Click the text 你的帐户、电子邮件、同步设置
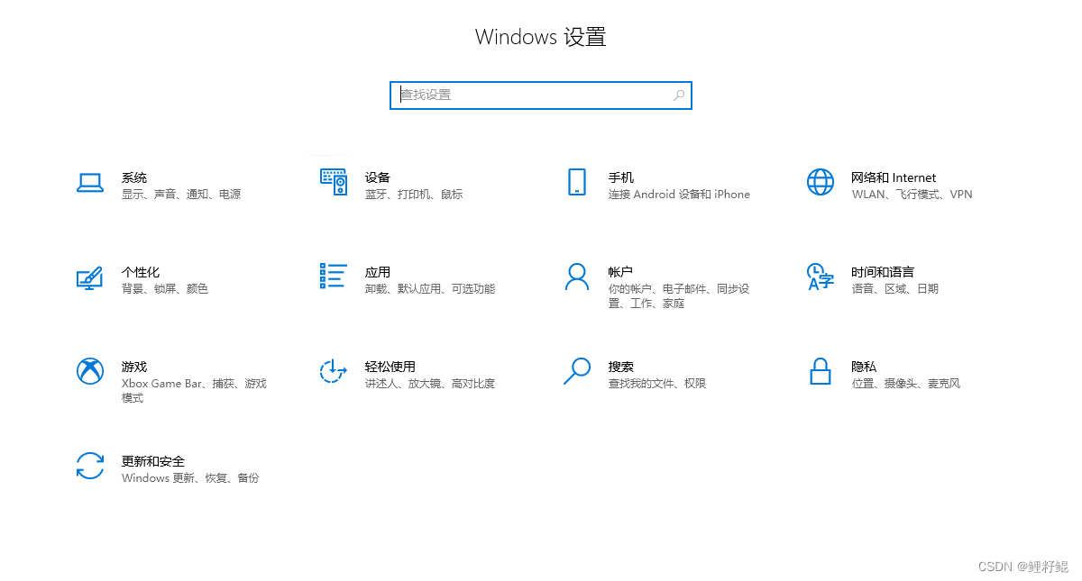 coord(679,296)
